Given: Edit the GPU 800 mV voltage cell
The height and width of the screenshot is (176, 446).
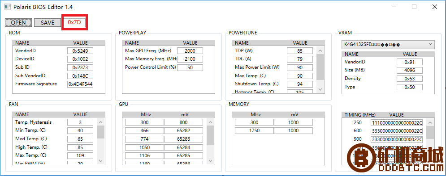Looking at the screenshot, I should tap(183, 122).
